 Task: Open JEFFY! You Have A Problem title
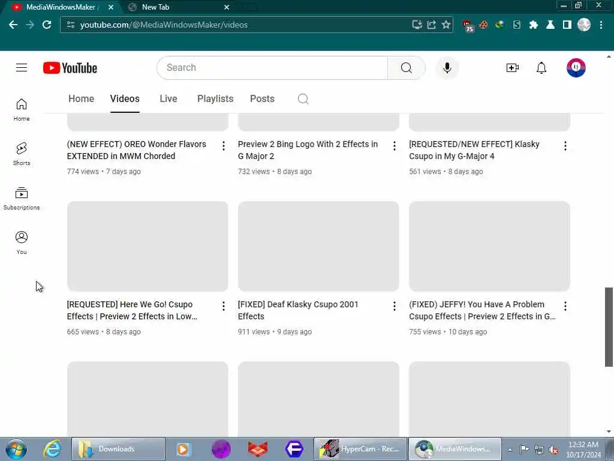coord(482,310)
